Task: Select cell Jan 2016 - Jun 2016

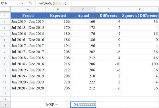Action: (x=28, y=34)
